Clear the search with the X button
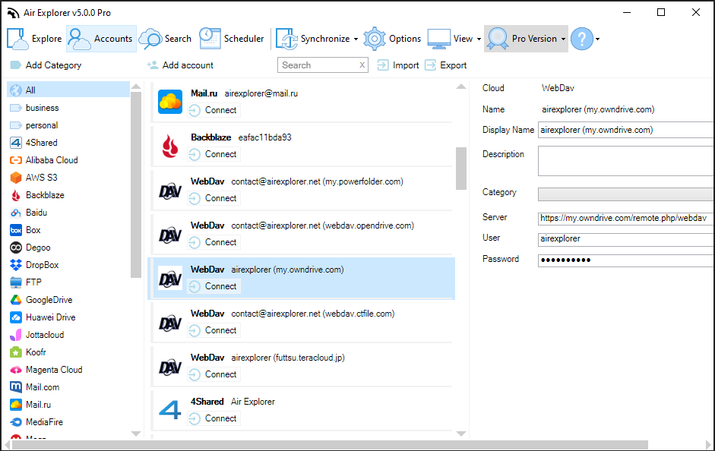Image resolution: width=715 pixels, height=451 pixels. coord(362,65)
